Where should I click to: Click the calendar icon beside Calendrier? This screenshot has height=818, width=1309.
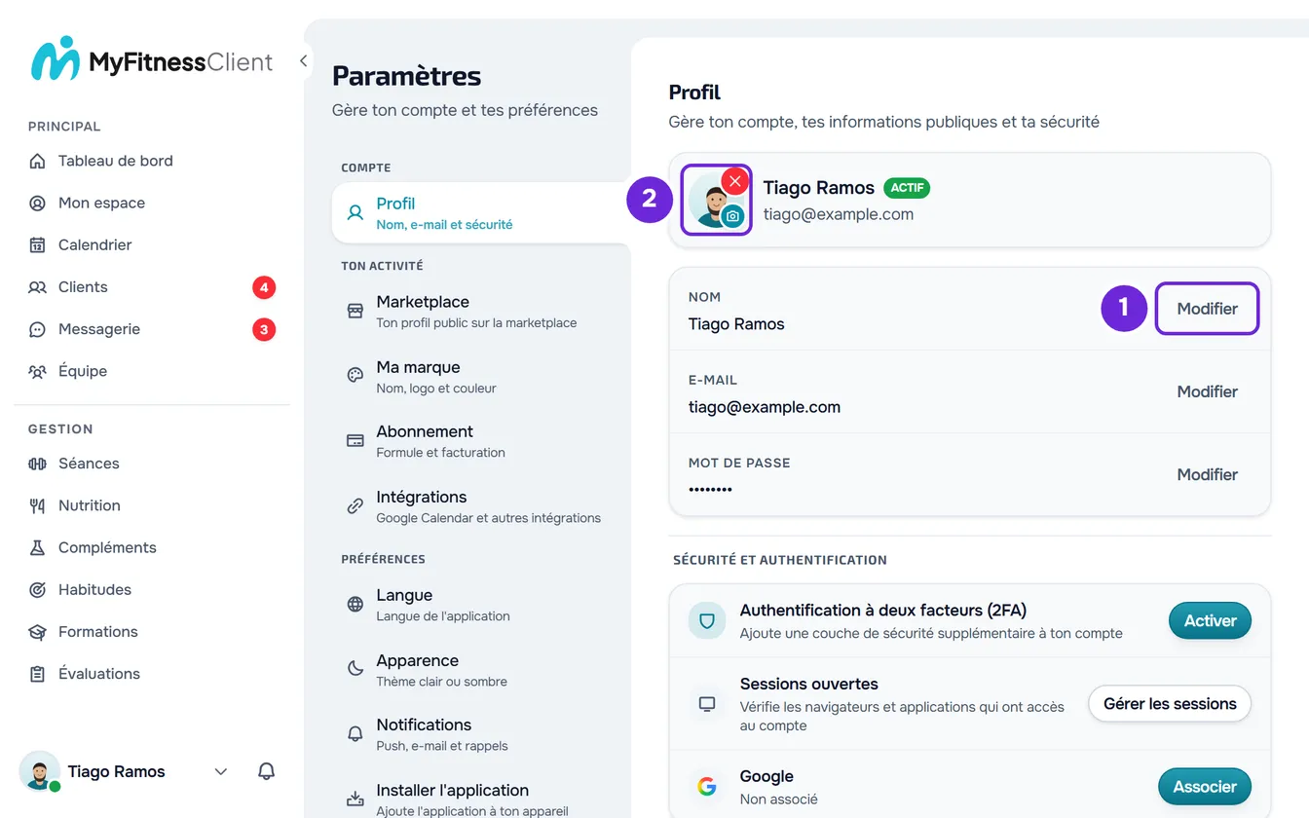[37, 244]
